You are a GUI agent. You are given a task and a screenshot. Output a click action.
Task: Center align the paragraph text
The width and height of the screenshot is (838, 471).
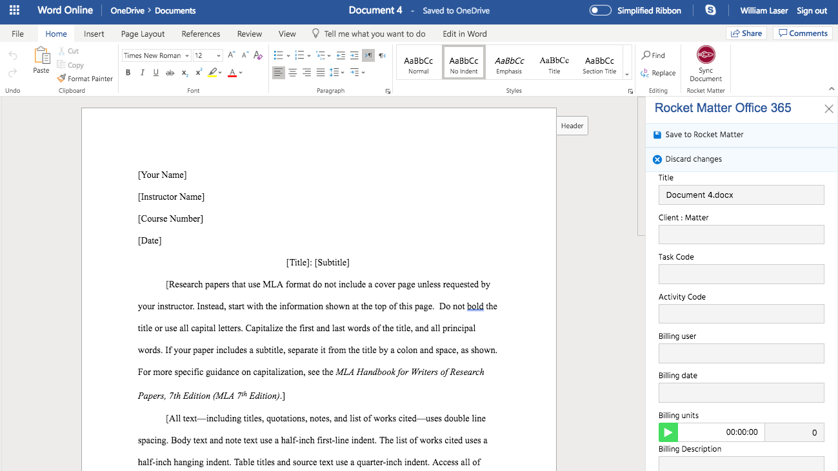(x=292, y=73)
